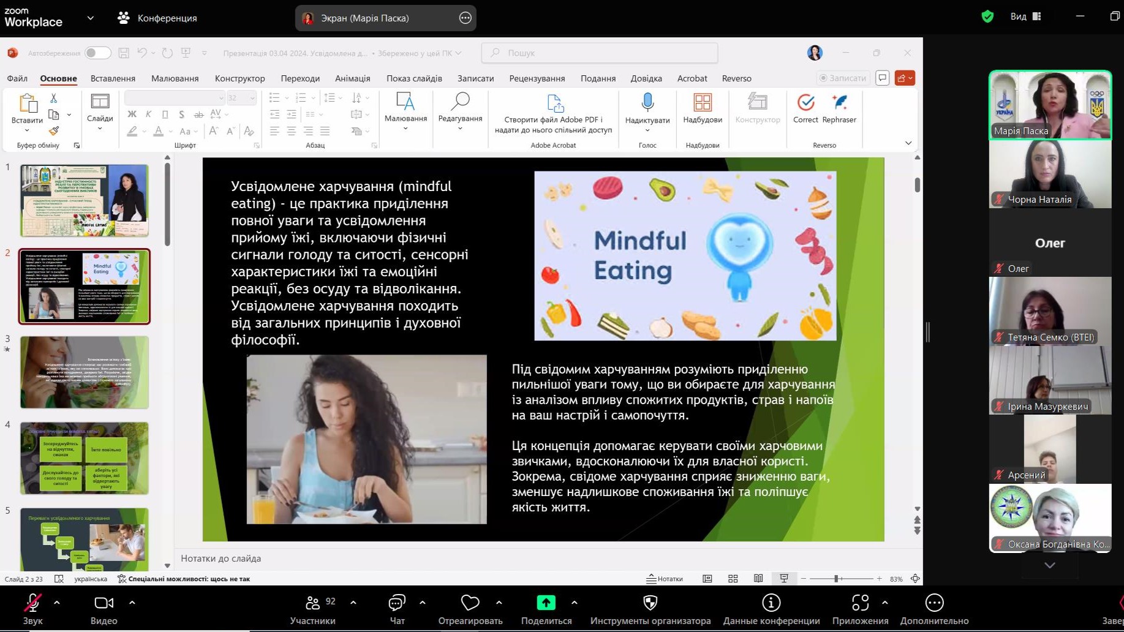Open the Add-ins (Надбудови) icon

[702, 102]
